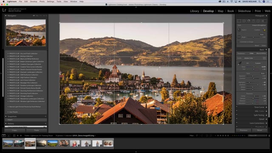Screen dimensions: 272x153
Task: Click the Straighten level tool beside Angle
Action: (x=239, y=37)
